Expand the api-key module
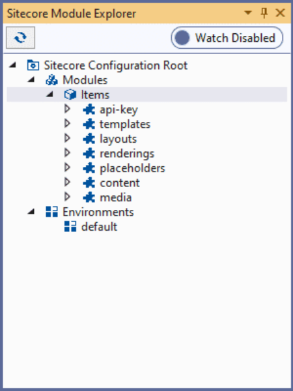The width and height of the screenshot is (293, 391). coord(67,109)
